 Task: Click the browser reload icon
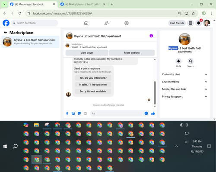[x=20, y=13]
